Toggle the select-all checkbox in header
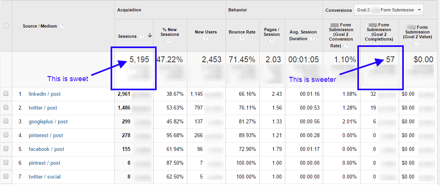 click(x=6, y=26)
